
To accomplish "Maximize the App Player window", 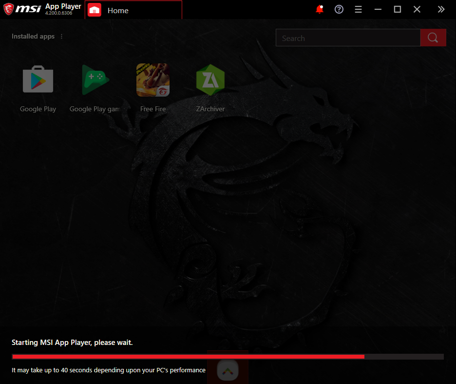I will [x=397, y=9].
